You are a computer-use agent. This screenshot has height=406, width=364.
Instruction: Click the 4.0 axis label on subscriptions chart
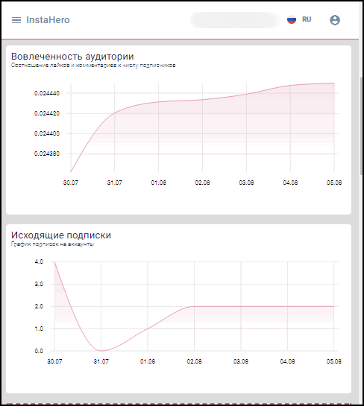coord(39,261)
